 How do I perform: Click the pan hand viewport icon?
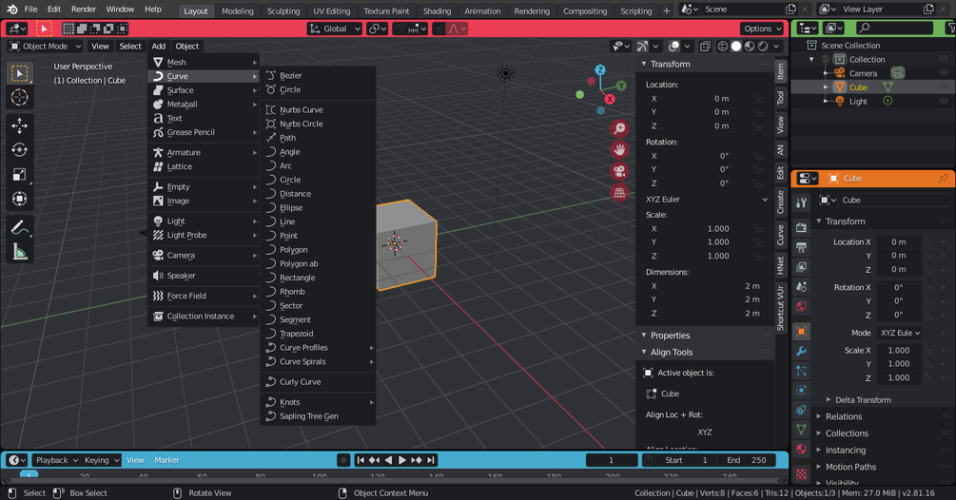[619, 150]
